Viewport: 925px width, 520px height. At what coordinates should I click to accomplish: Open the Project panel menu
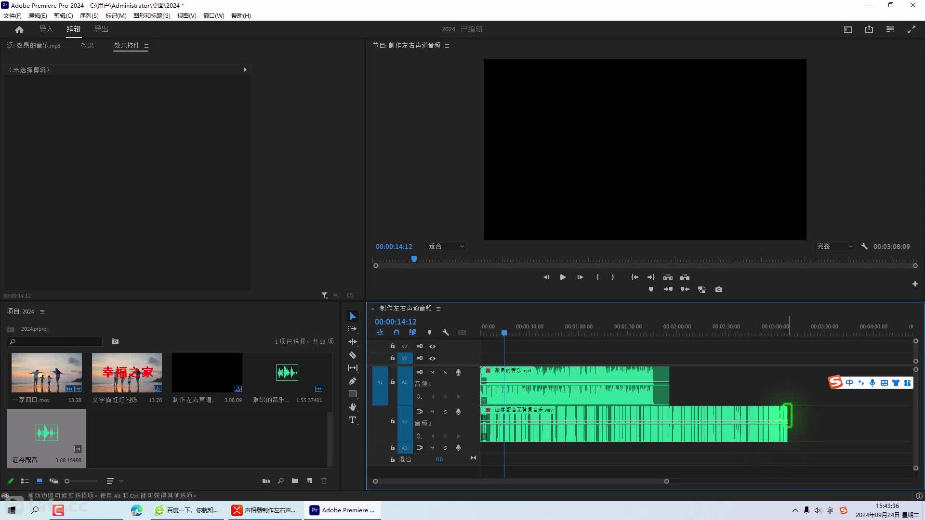(x=42, y=312)
